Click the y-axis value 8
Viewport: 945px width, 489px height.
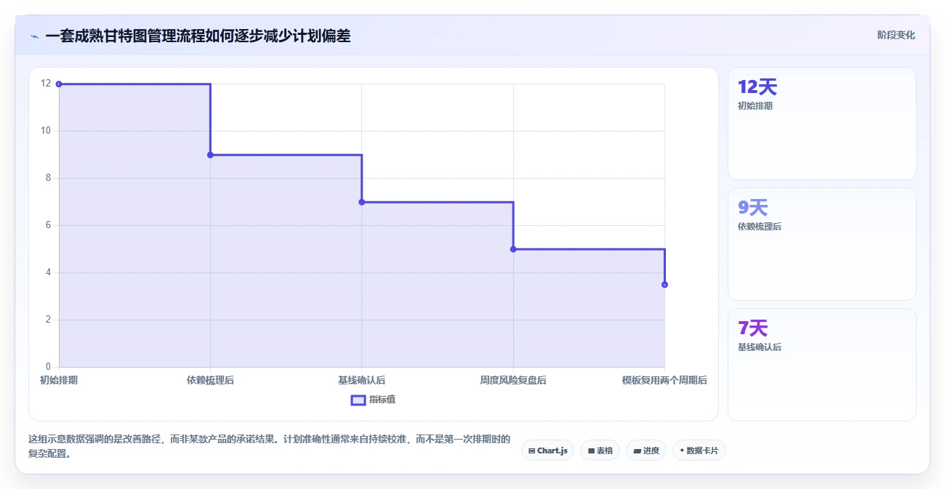(49, 178)
